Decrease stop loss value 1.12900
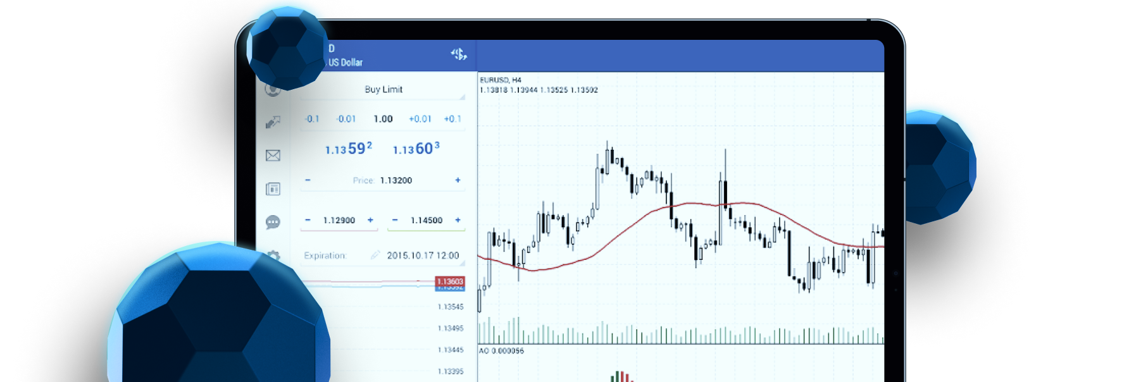Viewport: 1129px width, 382px height. pos(308,220)
